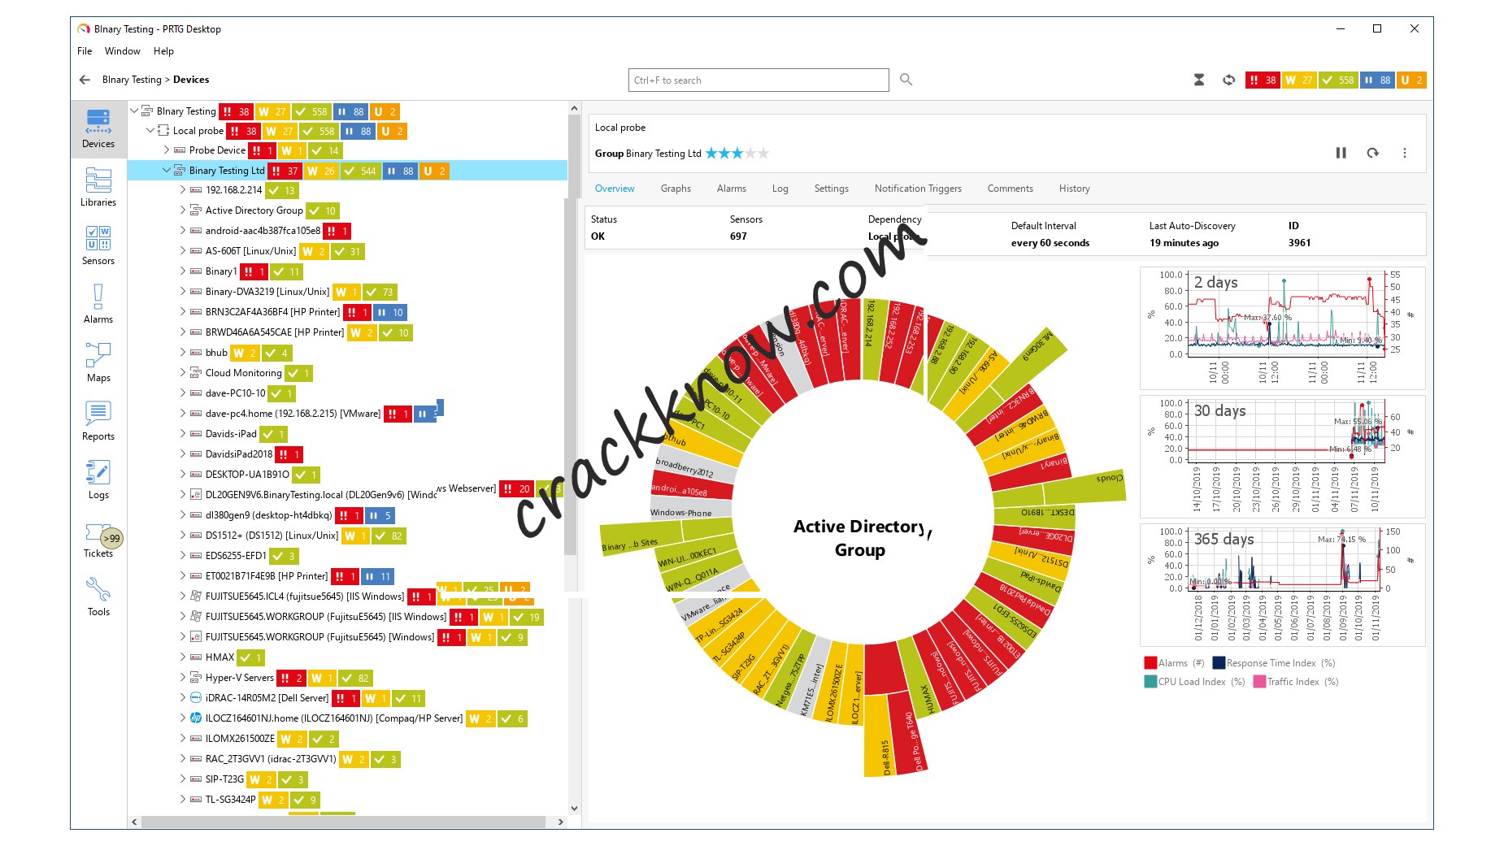Expand the Cloud Monitoring group

pyautogui.click(x=183, y=372)
